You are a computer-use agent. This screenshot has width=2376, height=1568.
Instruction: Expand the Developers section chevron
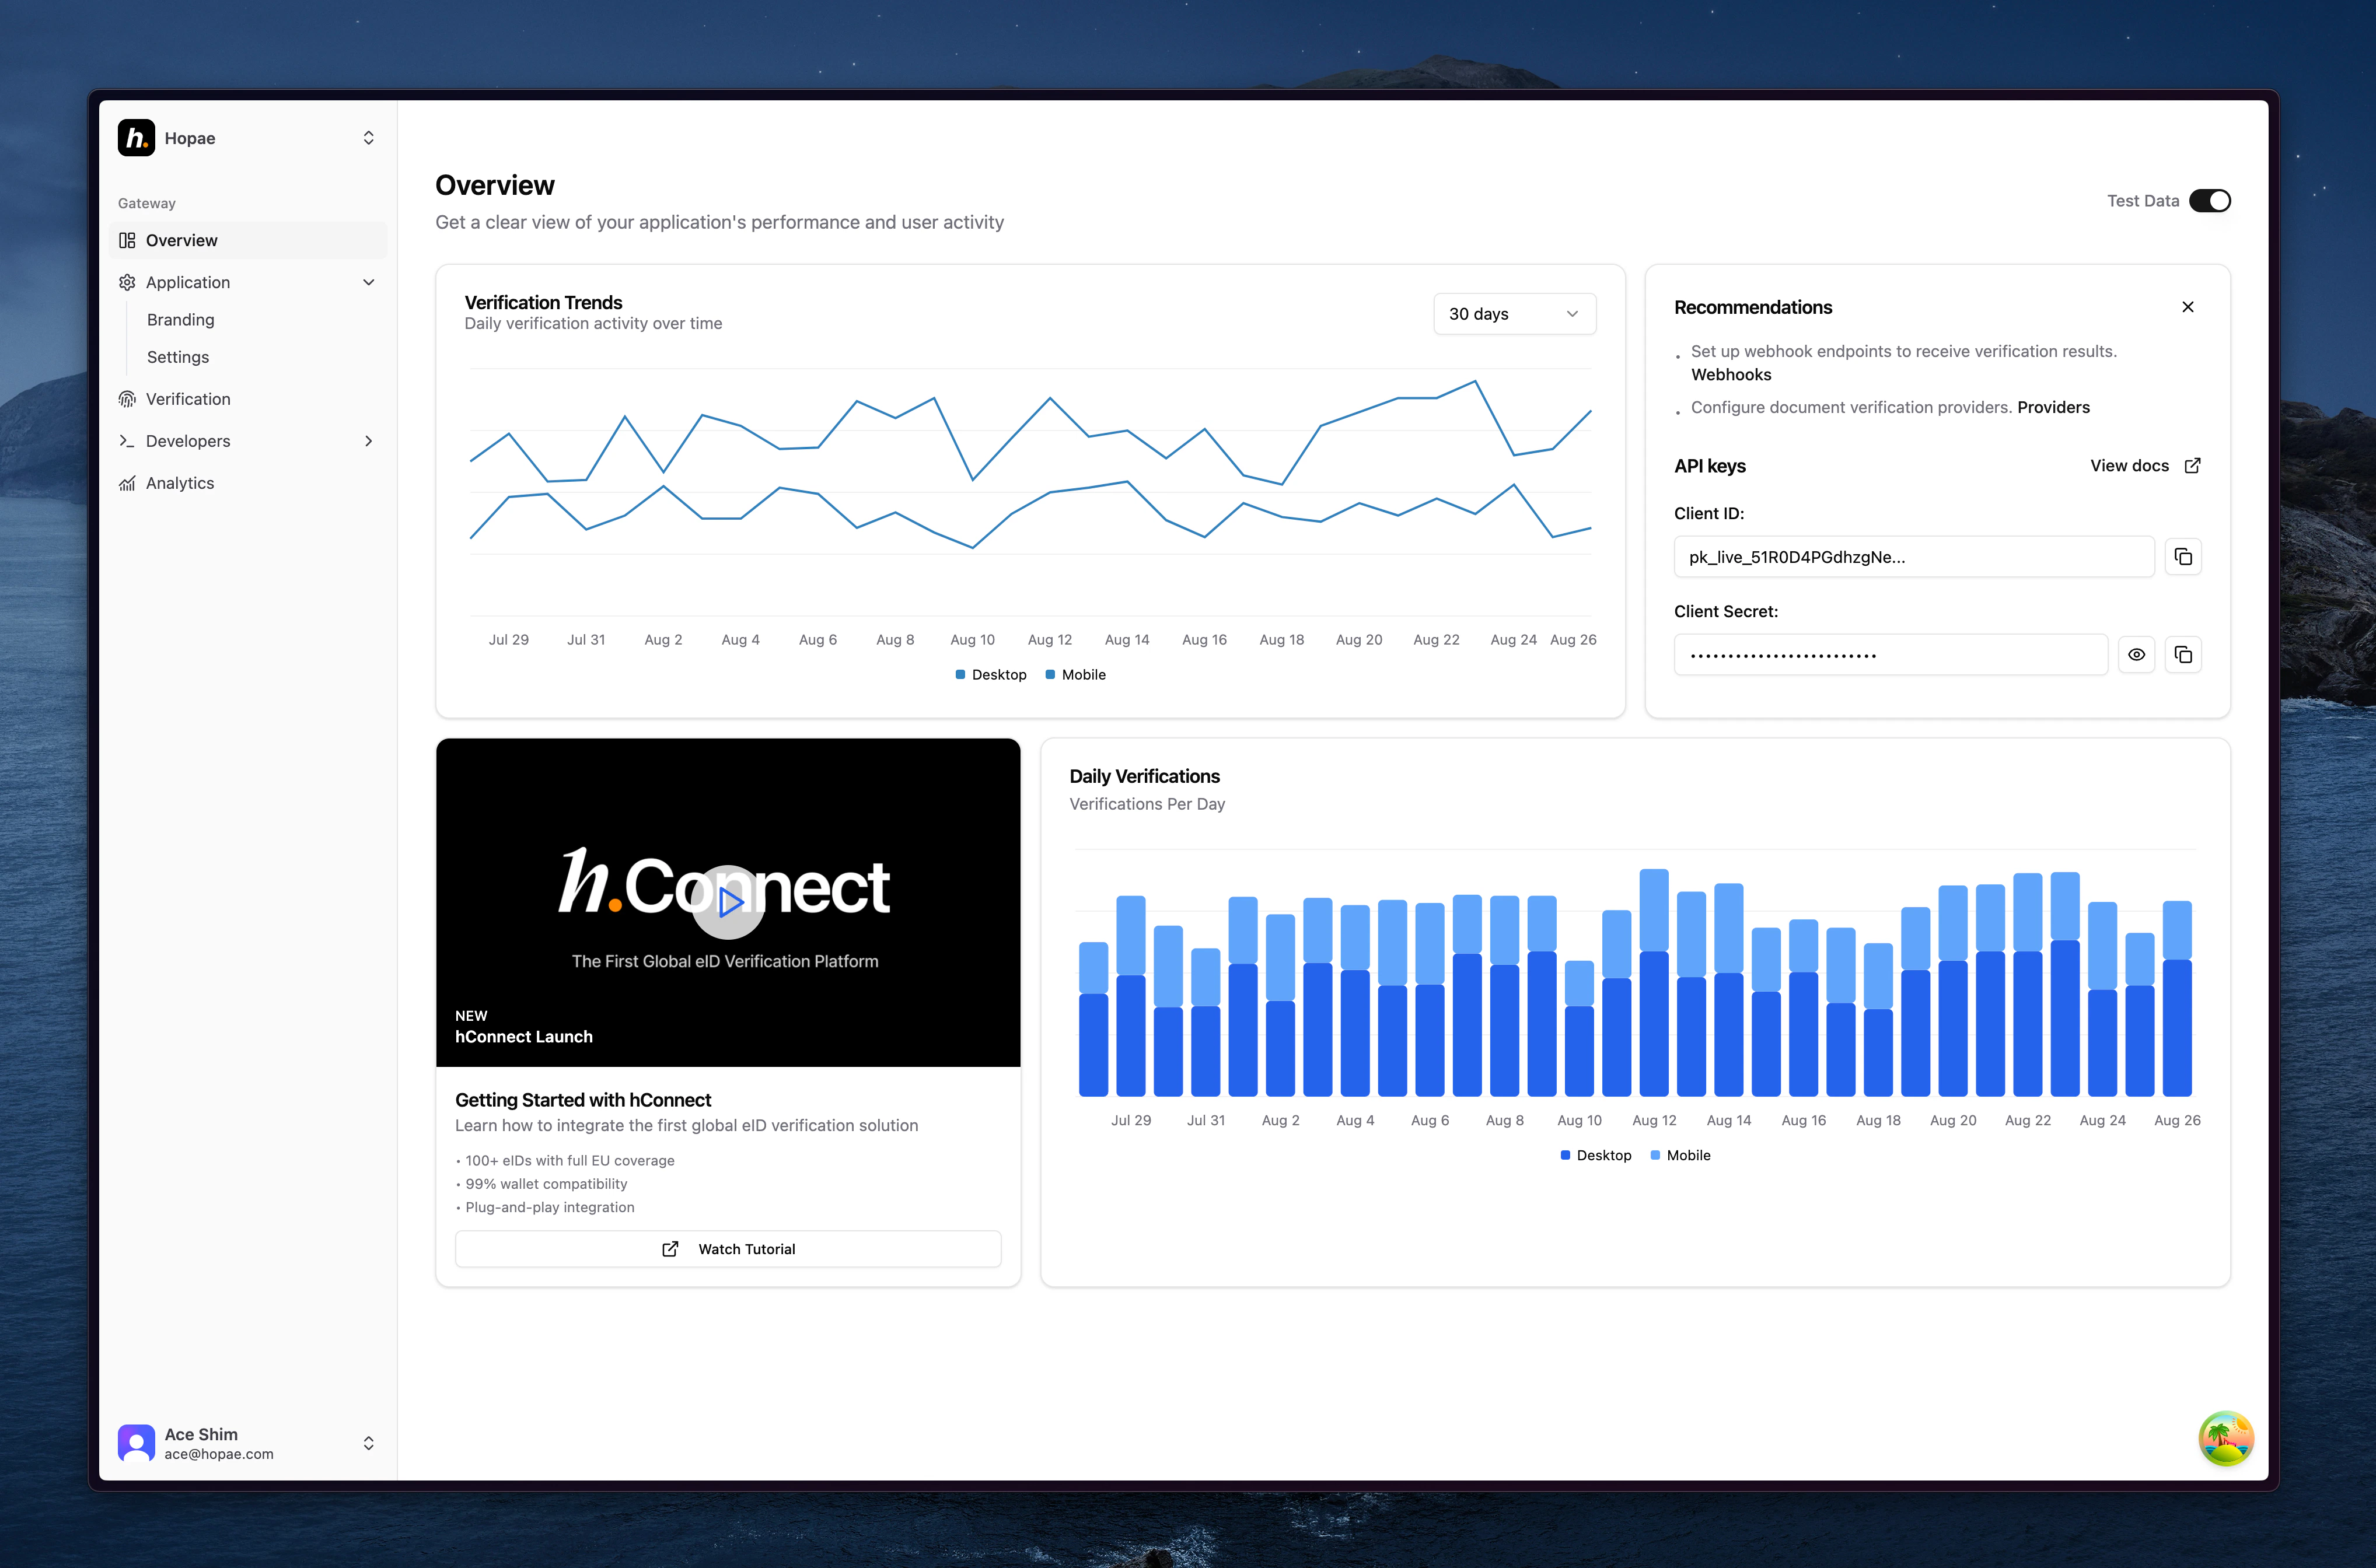[369, 441]
